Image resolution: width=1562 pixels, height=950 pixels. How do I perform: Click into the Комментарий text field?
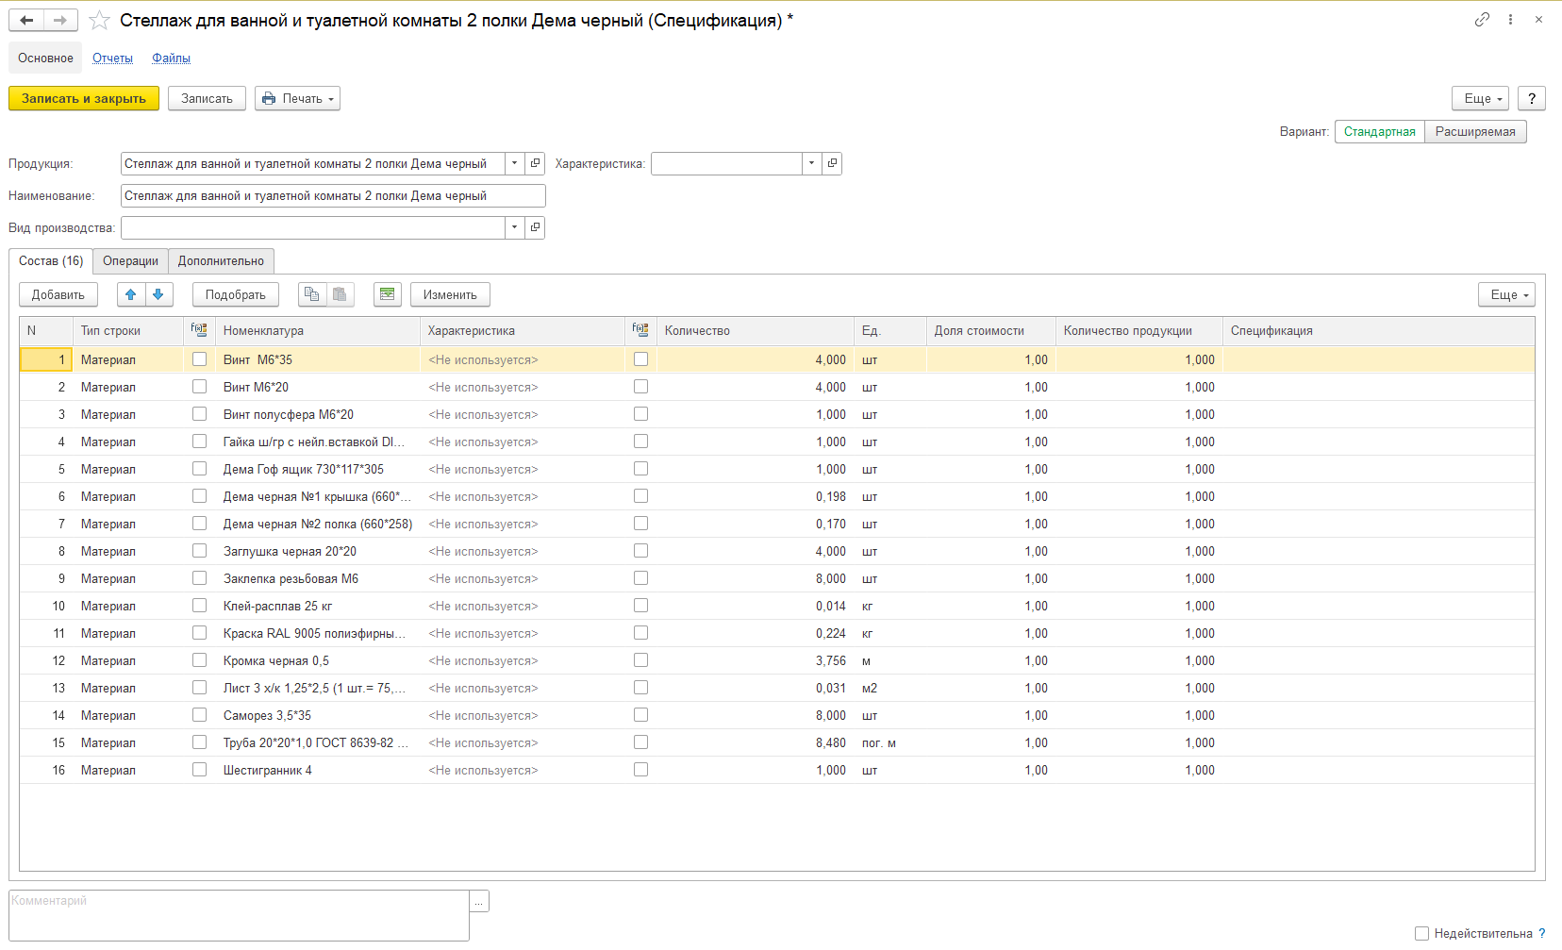point(239,914)
